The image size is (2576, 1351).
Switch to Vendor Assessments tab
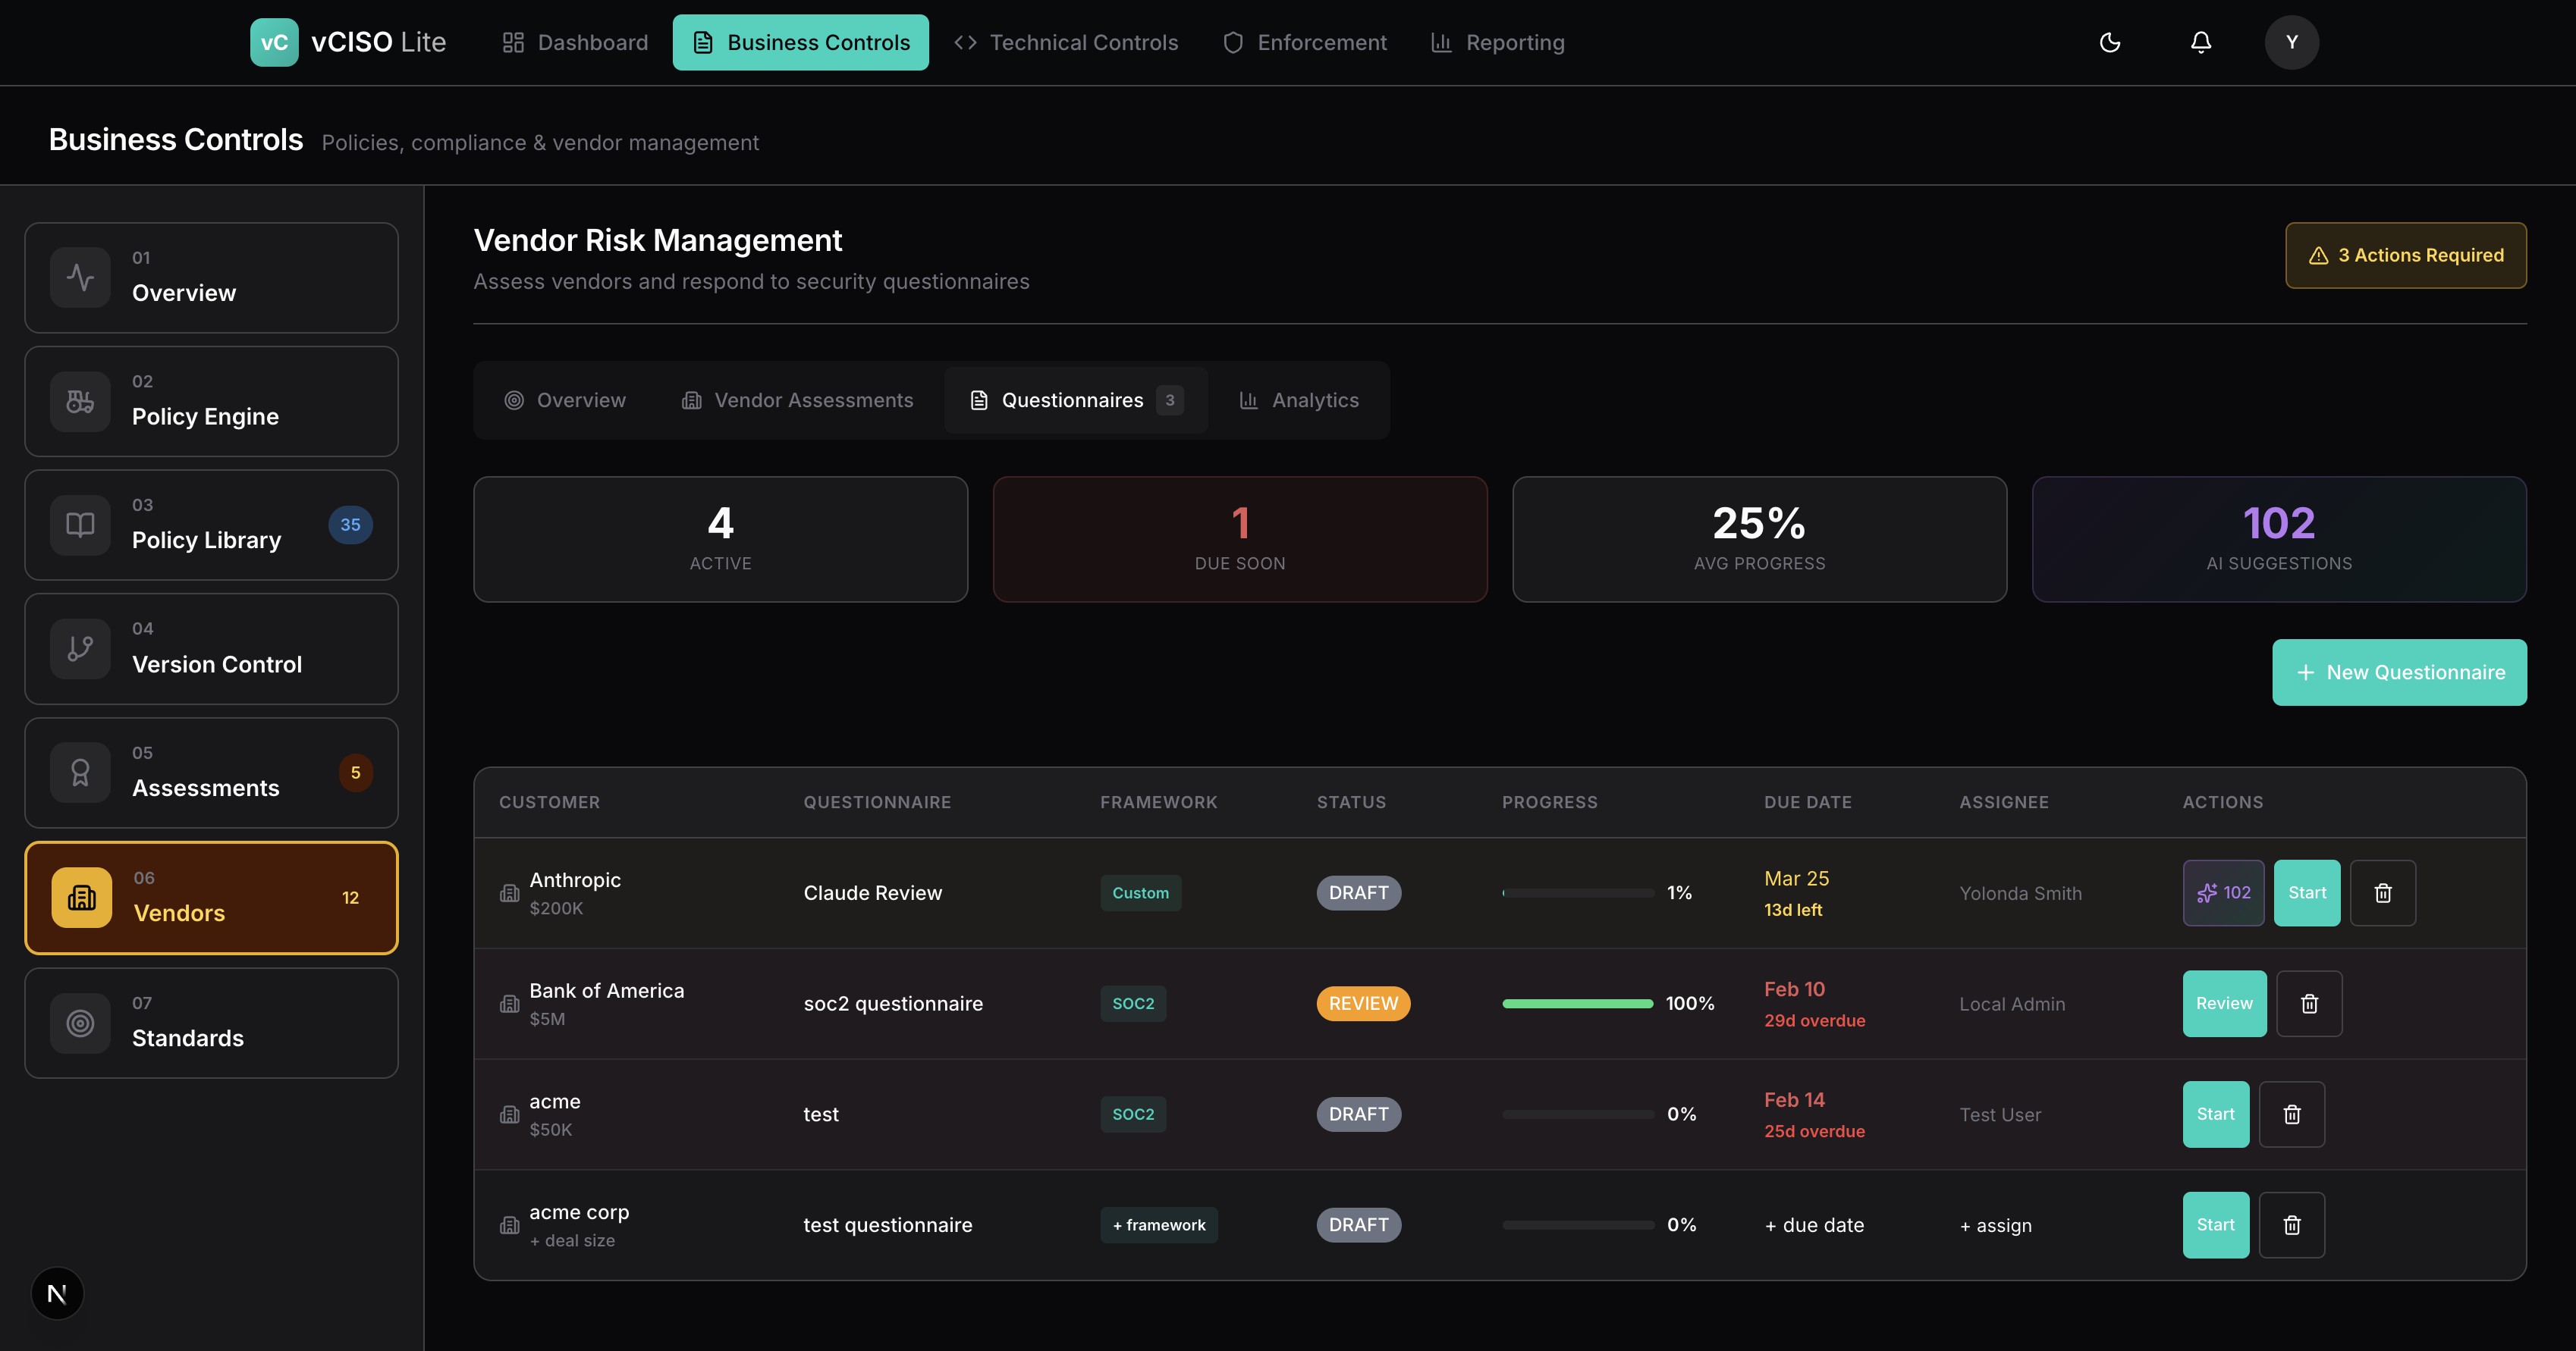pyautogui.click(x=798, y=400)
